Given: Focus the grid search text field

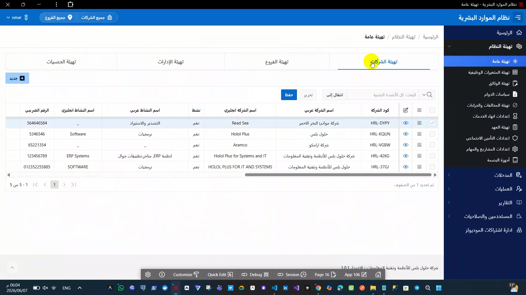Looking at the screenshot, I should pos(383,95).
